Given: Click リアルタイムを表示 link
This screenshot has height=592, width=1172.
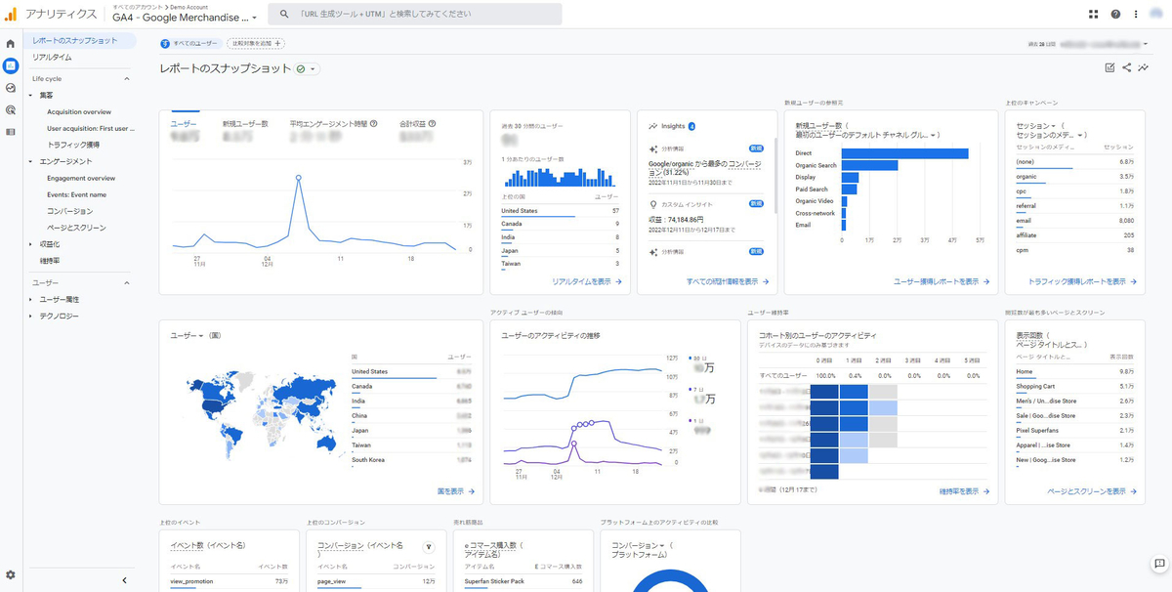Looking at the screenshot, I should 587,281.
